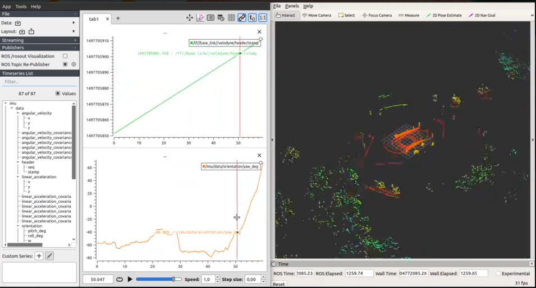Collapse the linear_acceleration tree node
Image resolution: width=536 pixels, height=288 pixels.
click(18, 176)
